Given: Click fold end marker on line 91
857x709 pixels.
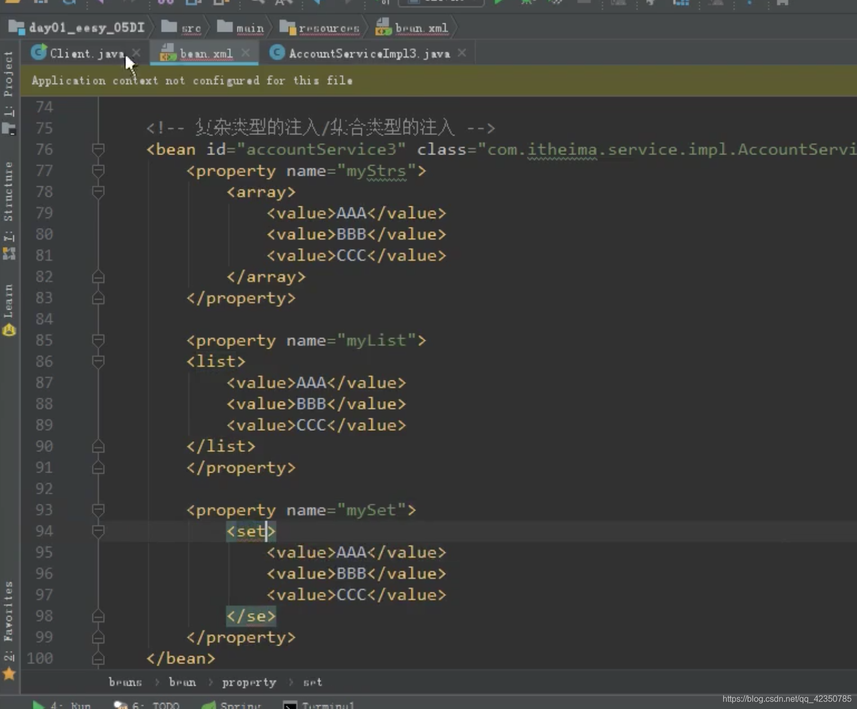Looking at the screenshot, I should pyautogui.click(x=98, y=468).
